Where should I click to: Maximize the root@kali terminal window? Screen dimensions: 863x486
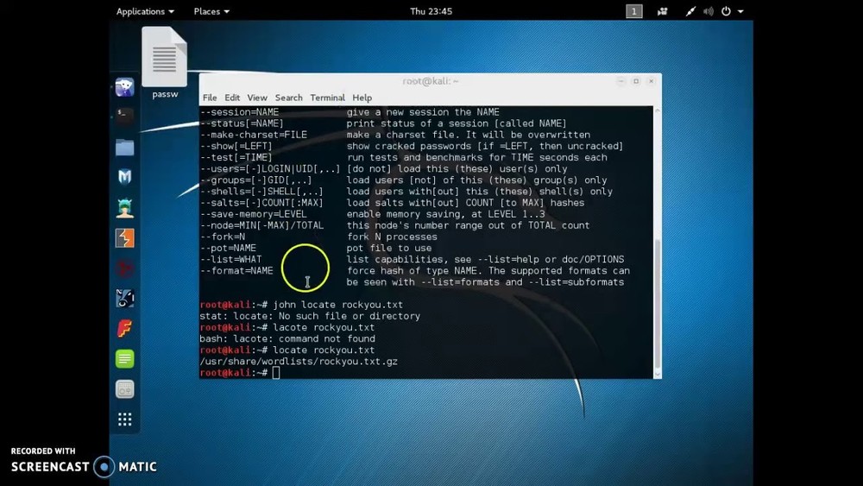point(636,81)
